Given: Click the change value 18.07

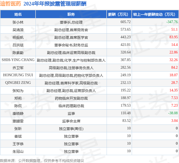Looking at the screenshot, I should pyautogui.click(x=174, y=75).
